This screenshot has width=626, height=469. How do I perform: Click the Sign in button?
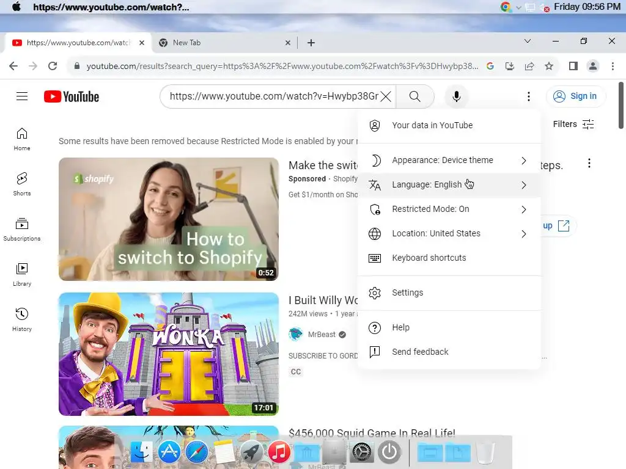tap(576, 96)
